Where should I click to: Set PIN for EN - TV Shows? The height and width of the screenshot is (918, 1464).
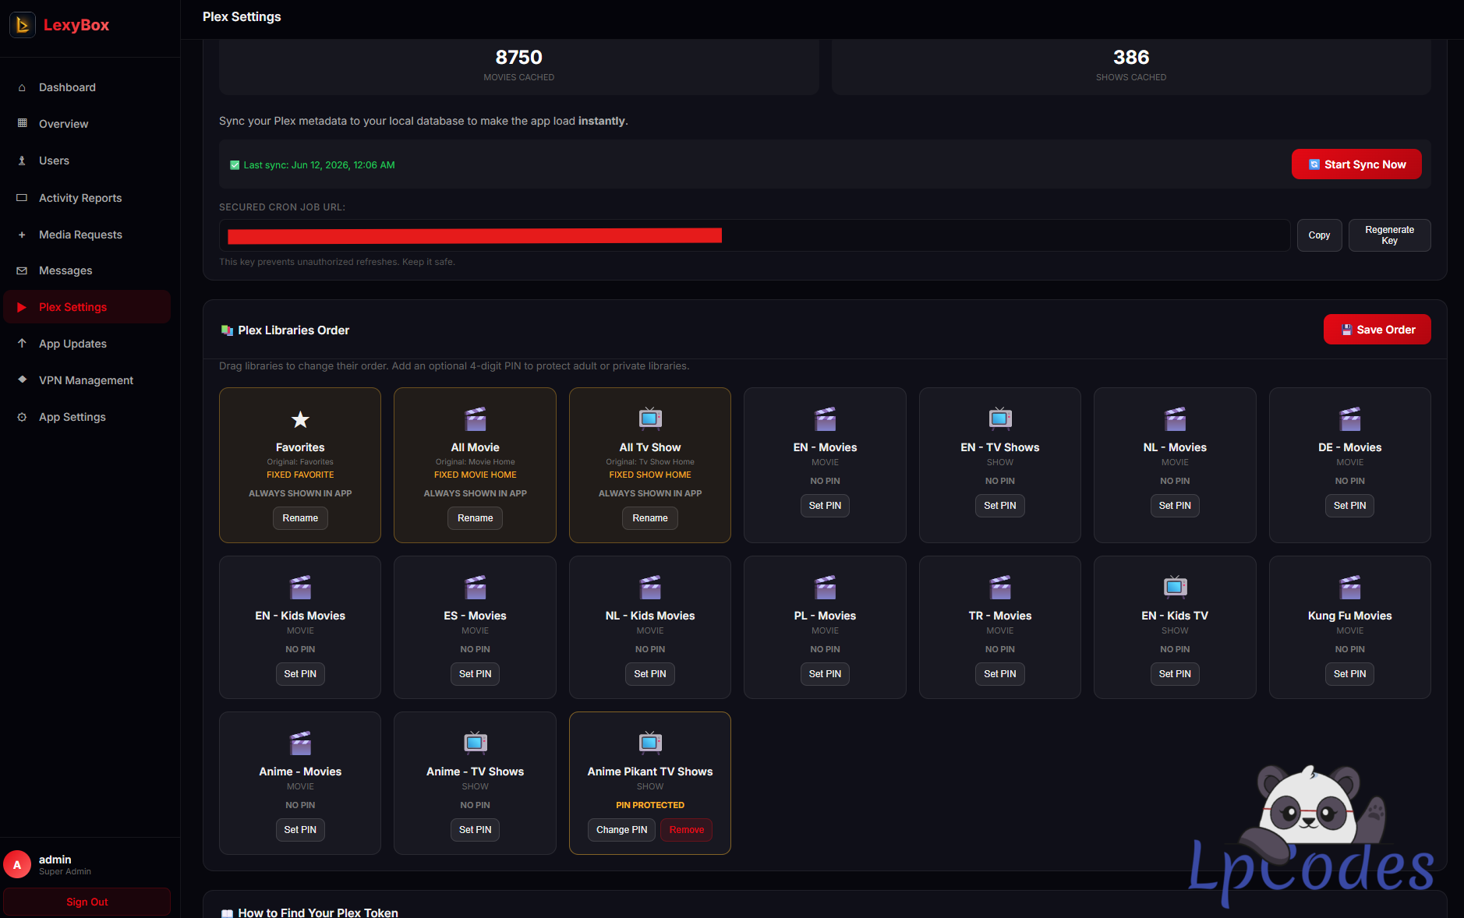click(x=1000, y=506)
